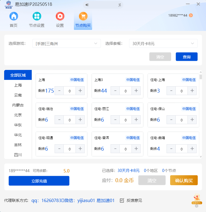Click the node list scroll up arrow

coord(201,72)
